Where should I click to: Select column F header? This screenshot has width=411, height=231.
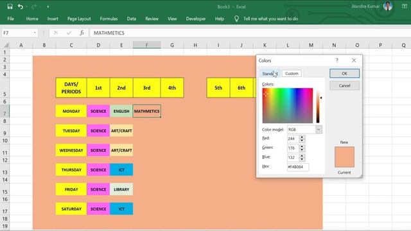147,45
